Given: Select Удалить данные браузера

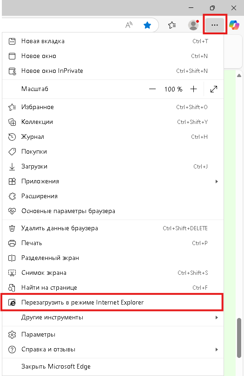Looking at the screenshot, I should coord(113,228).
